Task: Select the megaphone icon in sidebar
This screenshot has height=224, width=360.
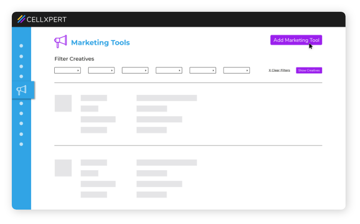Action: (x=21, y=90)
